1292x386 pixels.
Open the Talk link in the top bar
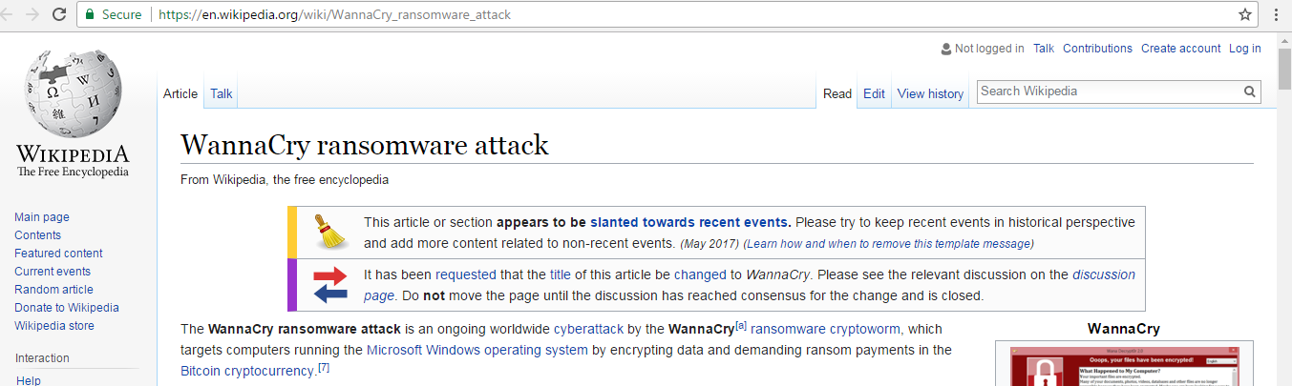click(x=1044, y=49)
